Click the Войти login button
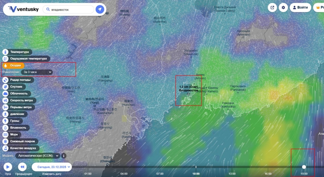 300,7
